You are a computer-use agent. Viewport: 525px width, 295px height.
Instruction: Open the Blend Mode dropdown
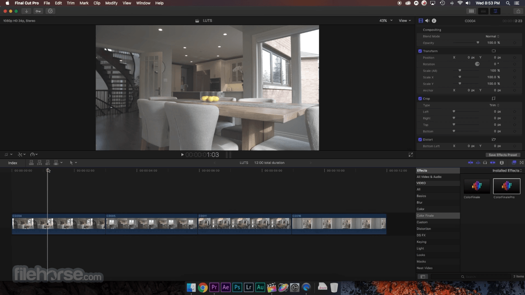[493, 36]
